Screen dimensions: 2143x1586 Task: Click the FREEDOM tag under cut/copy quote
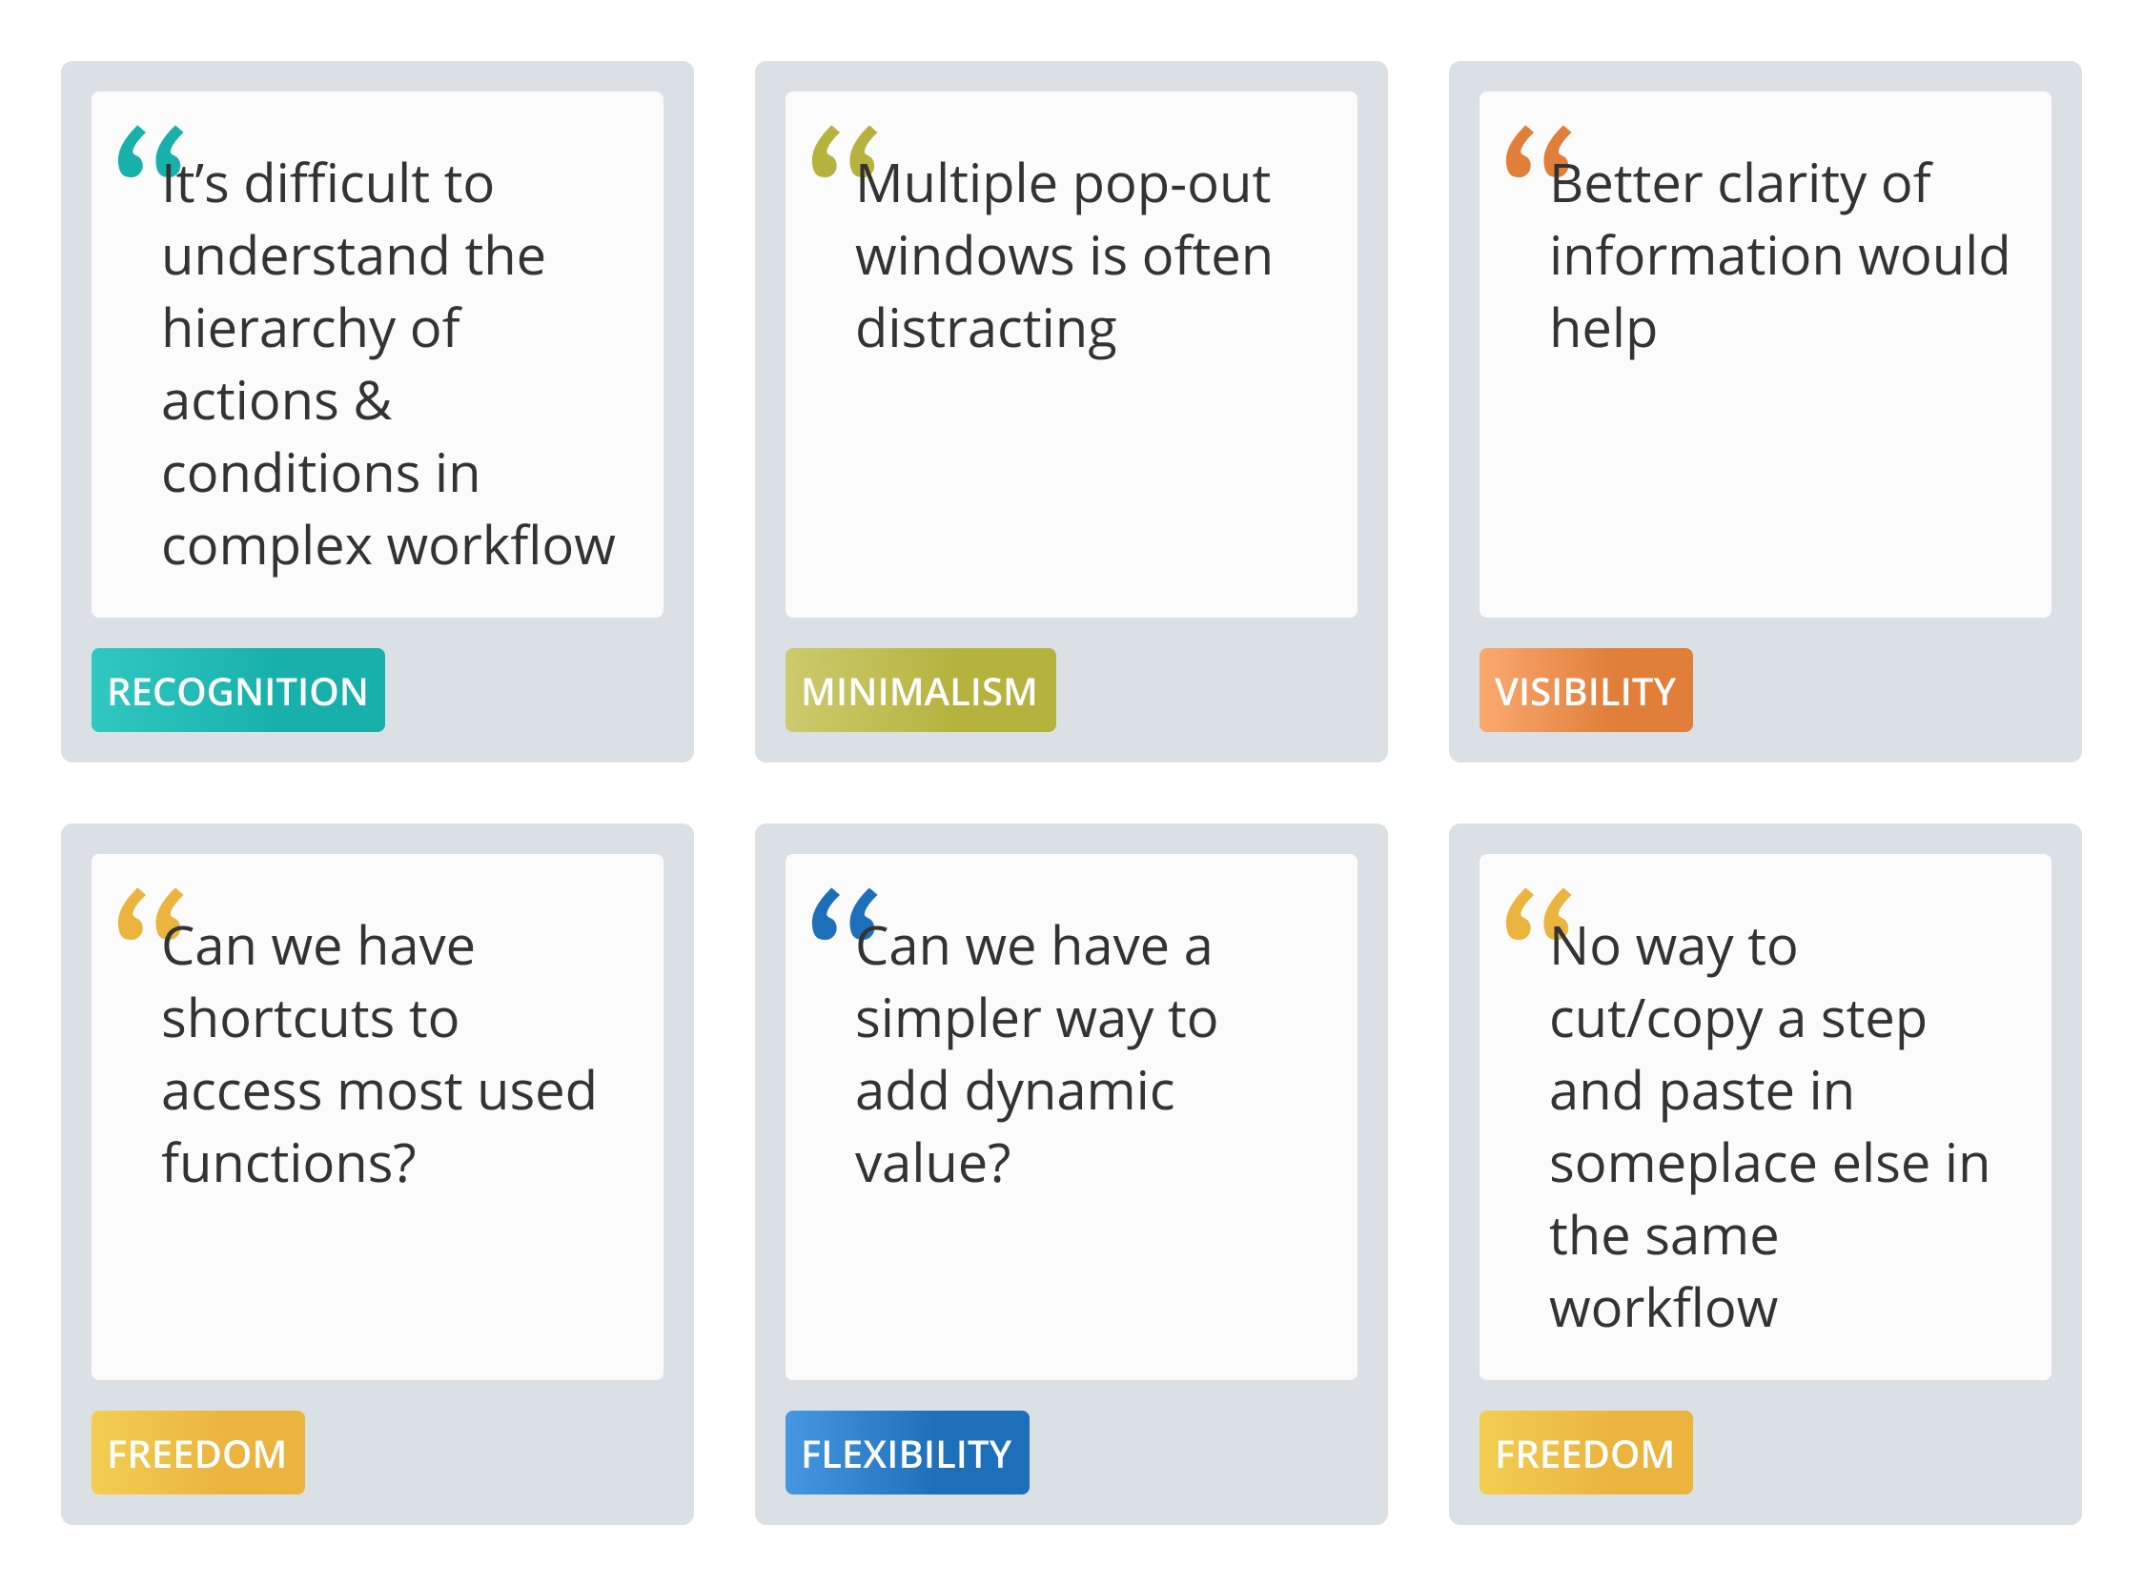(x=1586, y=1453)
